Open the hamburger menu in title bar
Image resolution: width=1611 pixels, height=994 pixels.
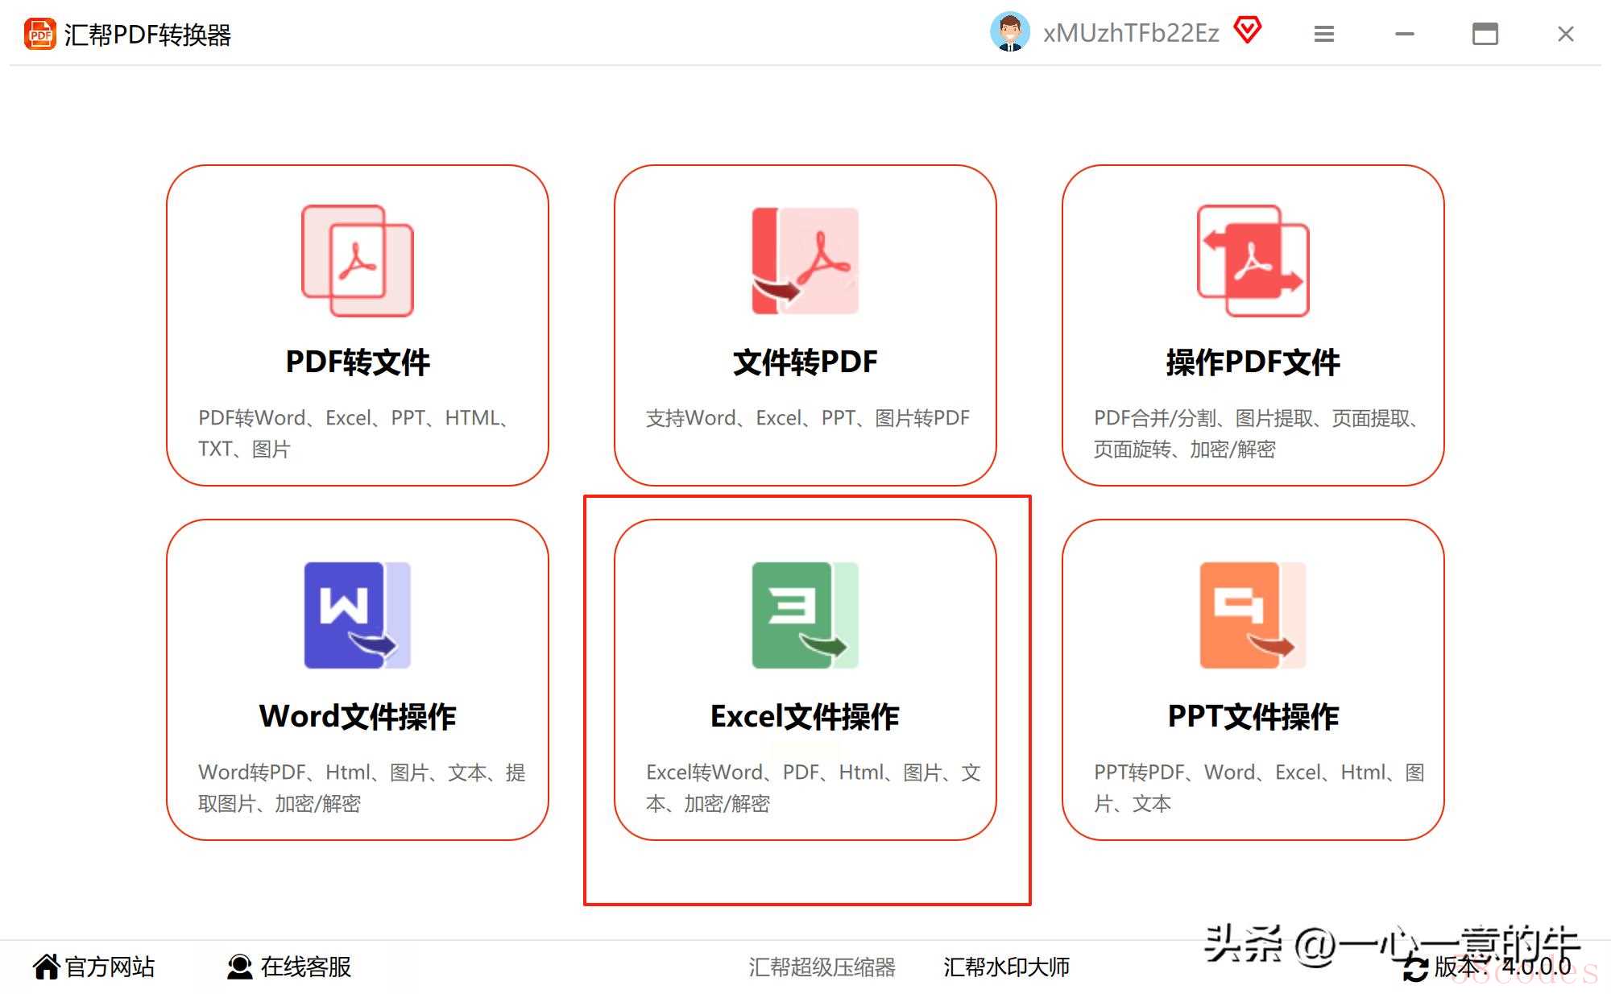1324,34
